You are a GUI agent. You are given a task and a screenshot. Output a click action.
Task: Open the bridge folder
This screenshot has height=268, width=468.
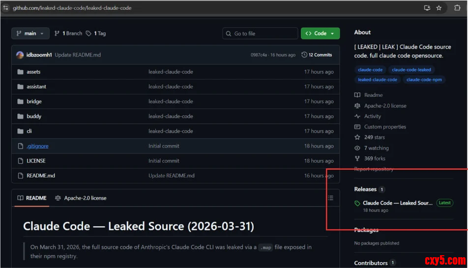(34, 101)
